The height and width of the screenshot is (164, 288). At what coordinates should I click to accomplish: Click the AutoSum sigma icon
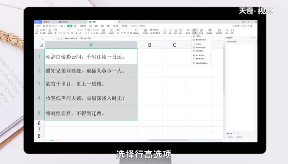tap(165, 30)
